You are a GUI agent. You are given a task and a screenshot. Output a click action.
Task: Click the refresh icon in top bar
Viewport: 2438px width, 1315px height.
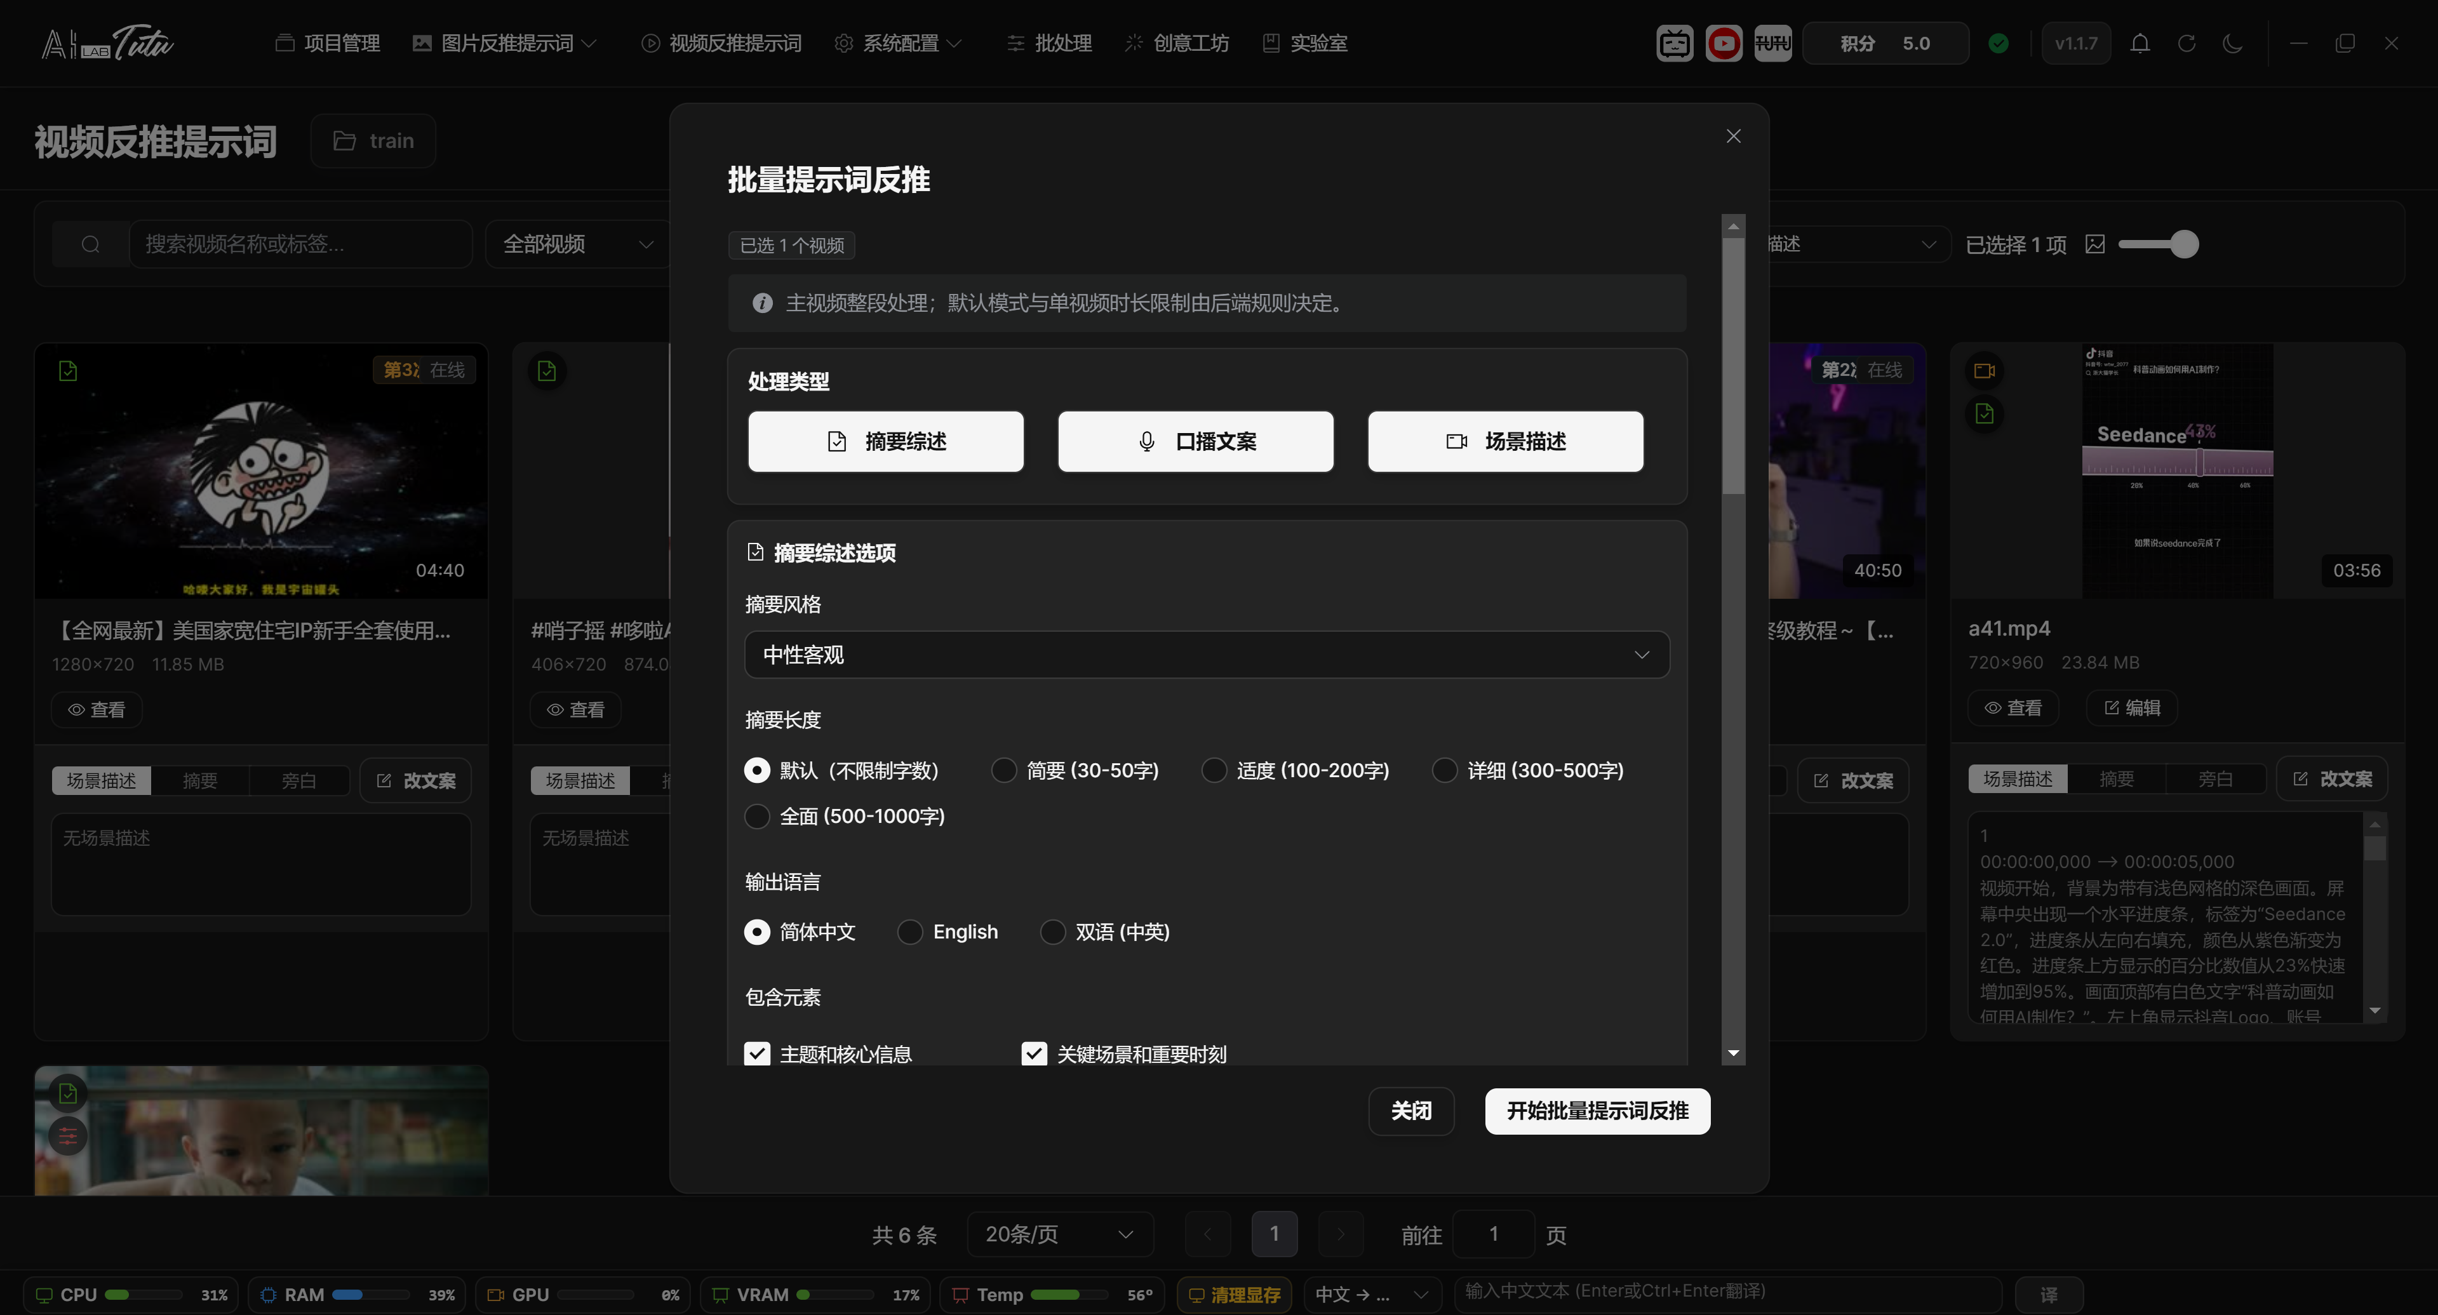[2187, 44]
